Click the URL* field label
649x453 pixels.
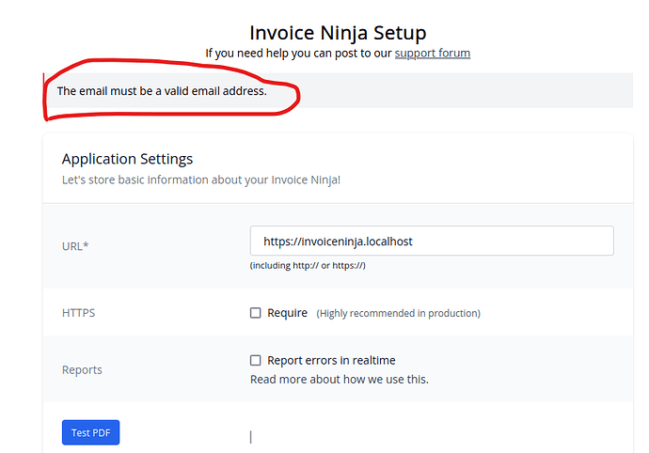click(x=75, y=246)
